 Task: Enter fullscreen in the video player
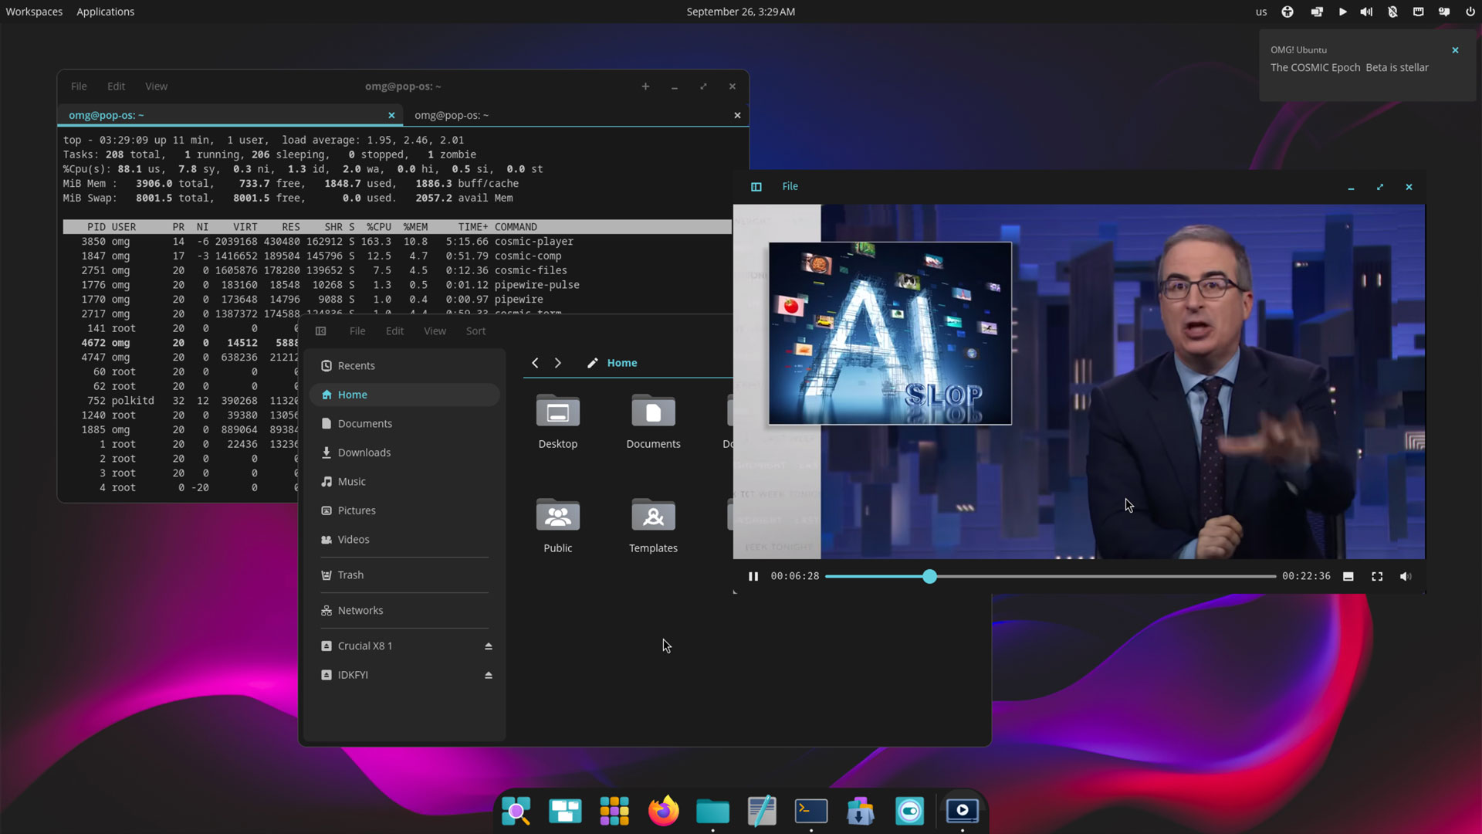tap(1377, 577)
